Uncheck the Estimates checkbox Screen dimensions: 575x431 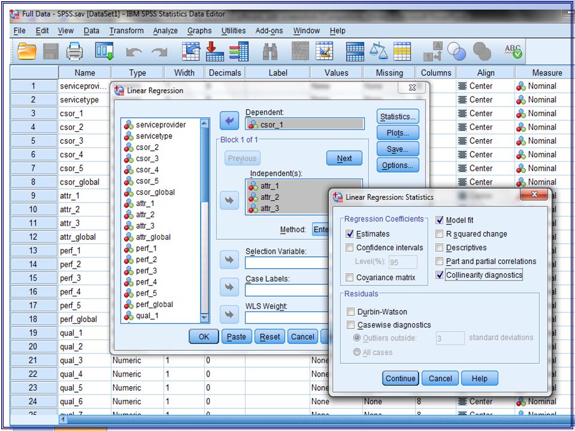[349, 234]
